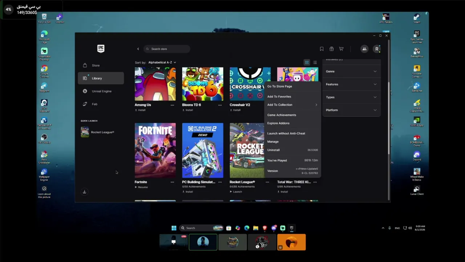The width and height of the screenshot is (465, 262).
Task: Click the BakkesMod desktop icon
Action: tap(417, 53)
